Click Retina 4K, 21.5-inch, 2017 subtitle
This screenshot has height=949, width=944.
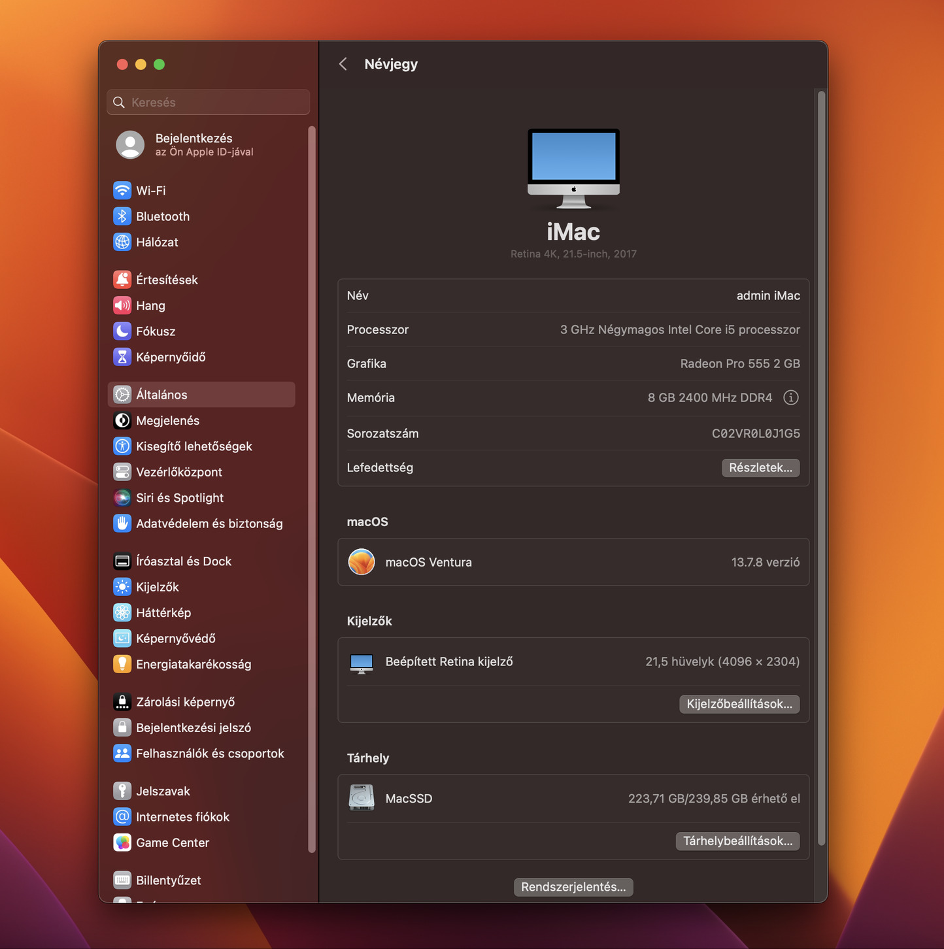[x=573, y=254]
